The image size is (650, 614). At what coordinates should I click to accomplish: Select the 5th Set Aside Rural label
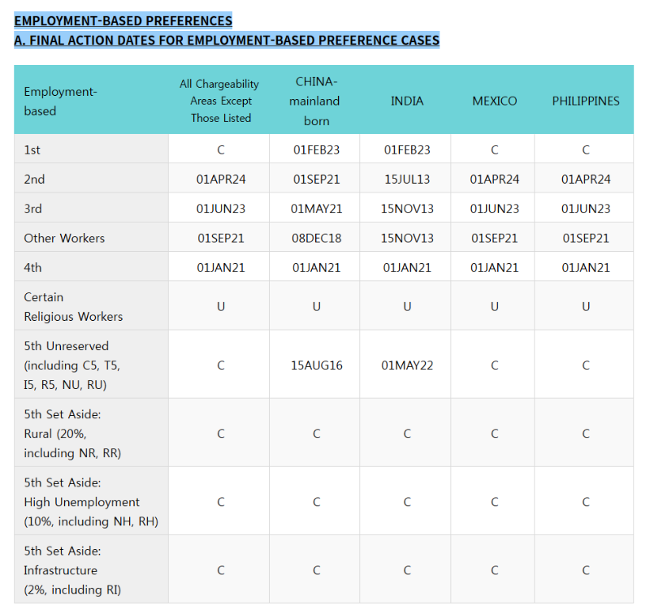tap(72, 434)
